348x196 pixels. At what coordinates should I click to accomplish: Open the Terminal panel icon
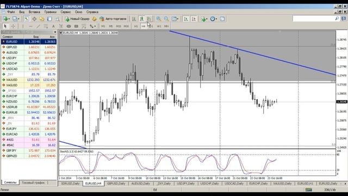(49, 19)
